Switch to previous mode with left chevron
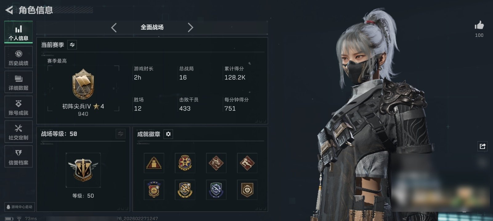Image resolution: width=493 pixels, height=221 pixels. click(114, 28)
